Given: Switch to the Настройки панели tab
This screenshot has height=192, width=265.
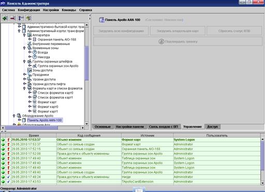Looking at the screenshot, I should [x=130, y=127].
